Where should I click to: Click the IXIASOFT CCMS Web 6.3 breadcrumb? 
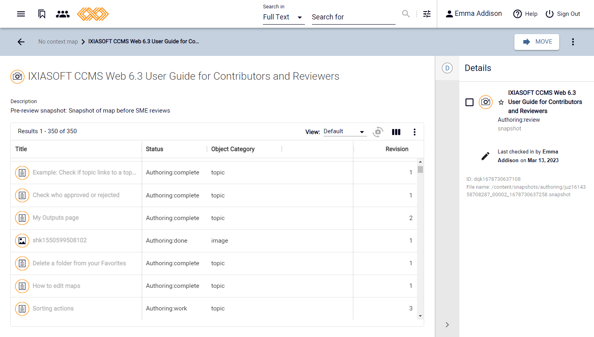tap(143, 41)
